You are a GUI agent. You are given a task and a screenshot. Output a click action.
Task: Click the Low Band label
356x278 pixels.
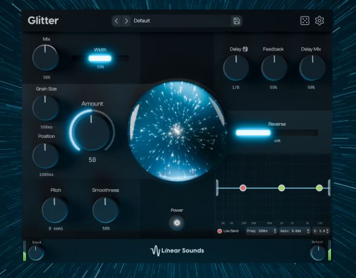coord(231,231)
